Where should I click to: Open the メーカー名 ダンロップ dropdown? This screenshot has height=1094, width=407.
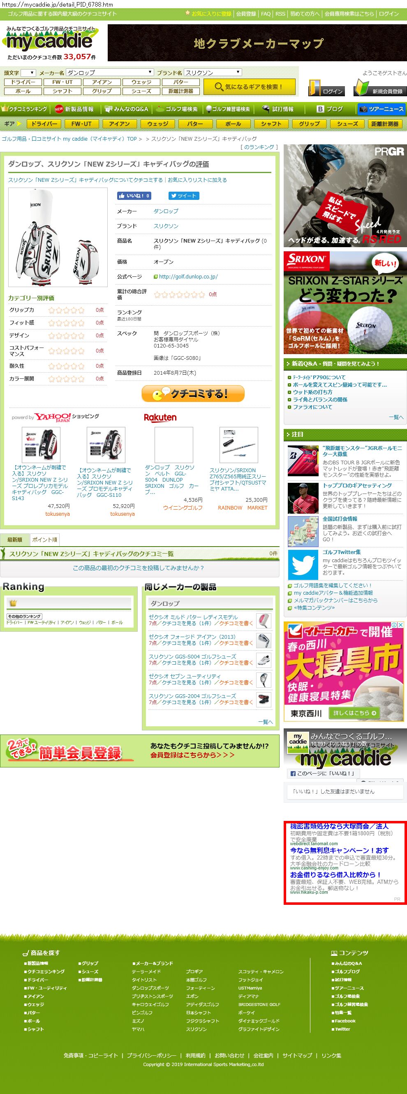click(109, 73)
